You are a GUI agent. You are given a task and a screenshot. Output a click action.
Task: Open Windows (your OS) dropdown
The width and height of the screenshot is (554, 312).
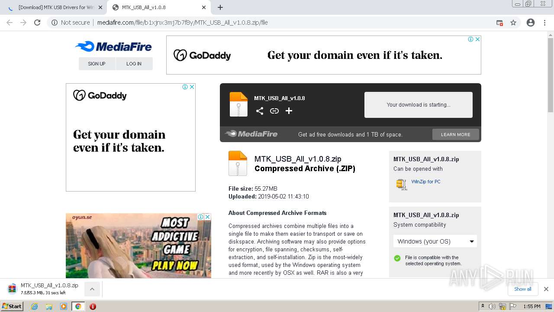click(x=435, y=241)
